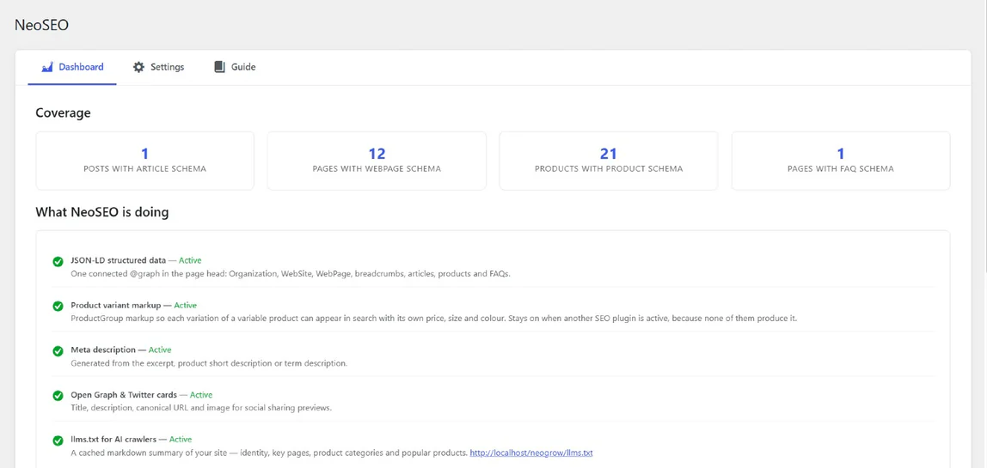Select the Pages with FAQ Schema card
Screen dimensions: 987x468
840,161
